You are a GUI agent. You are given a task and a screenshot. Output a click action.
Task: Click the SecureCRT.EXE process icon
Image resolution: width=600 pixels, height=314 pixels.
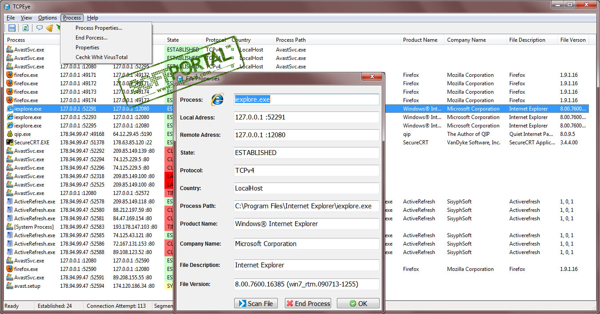tap(10, 143)
